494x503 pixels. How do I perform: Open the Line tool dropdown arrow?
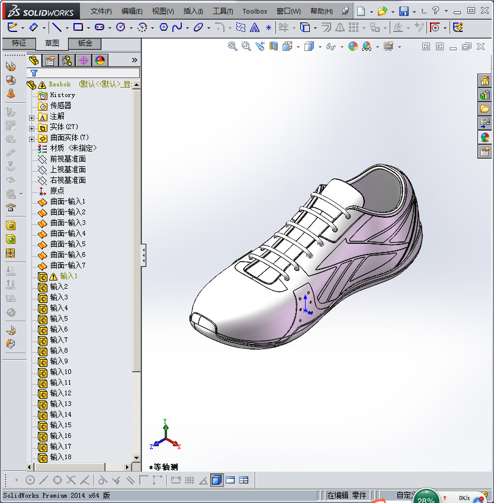pos(67,28)
